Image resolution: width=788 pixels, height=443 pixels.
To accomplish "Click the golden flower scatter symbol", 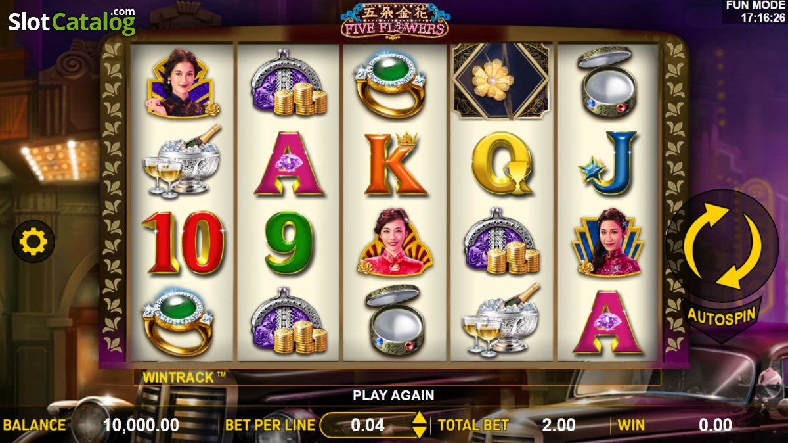I will point(502,81).
